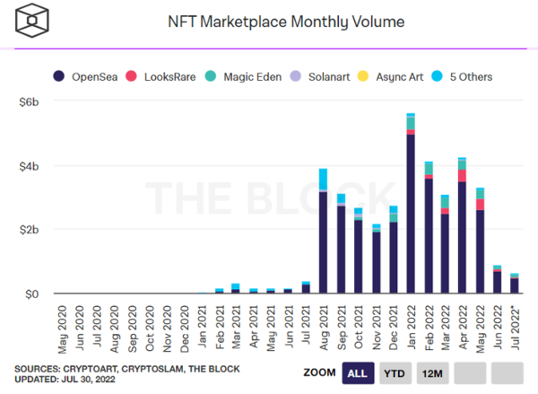Click the Jun 2022 bar
This screenshot has height=394, width=538.
(x=497, y=279)
